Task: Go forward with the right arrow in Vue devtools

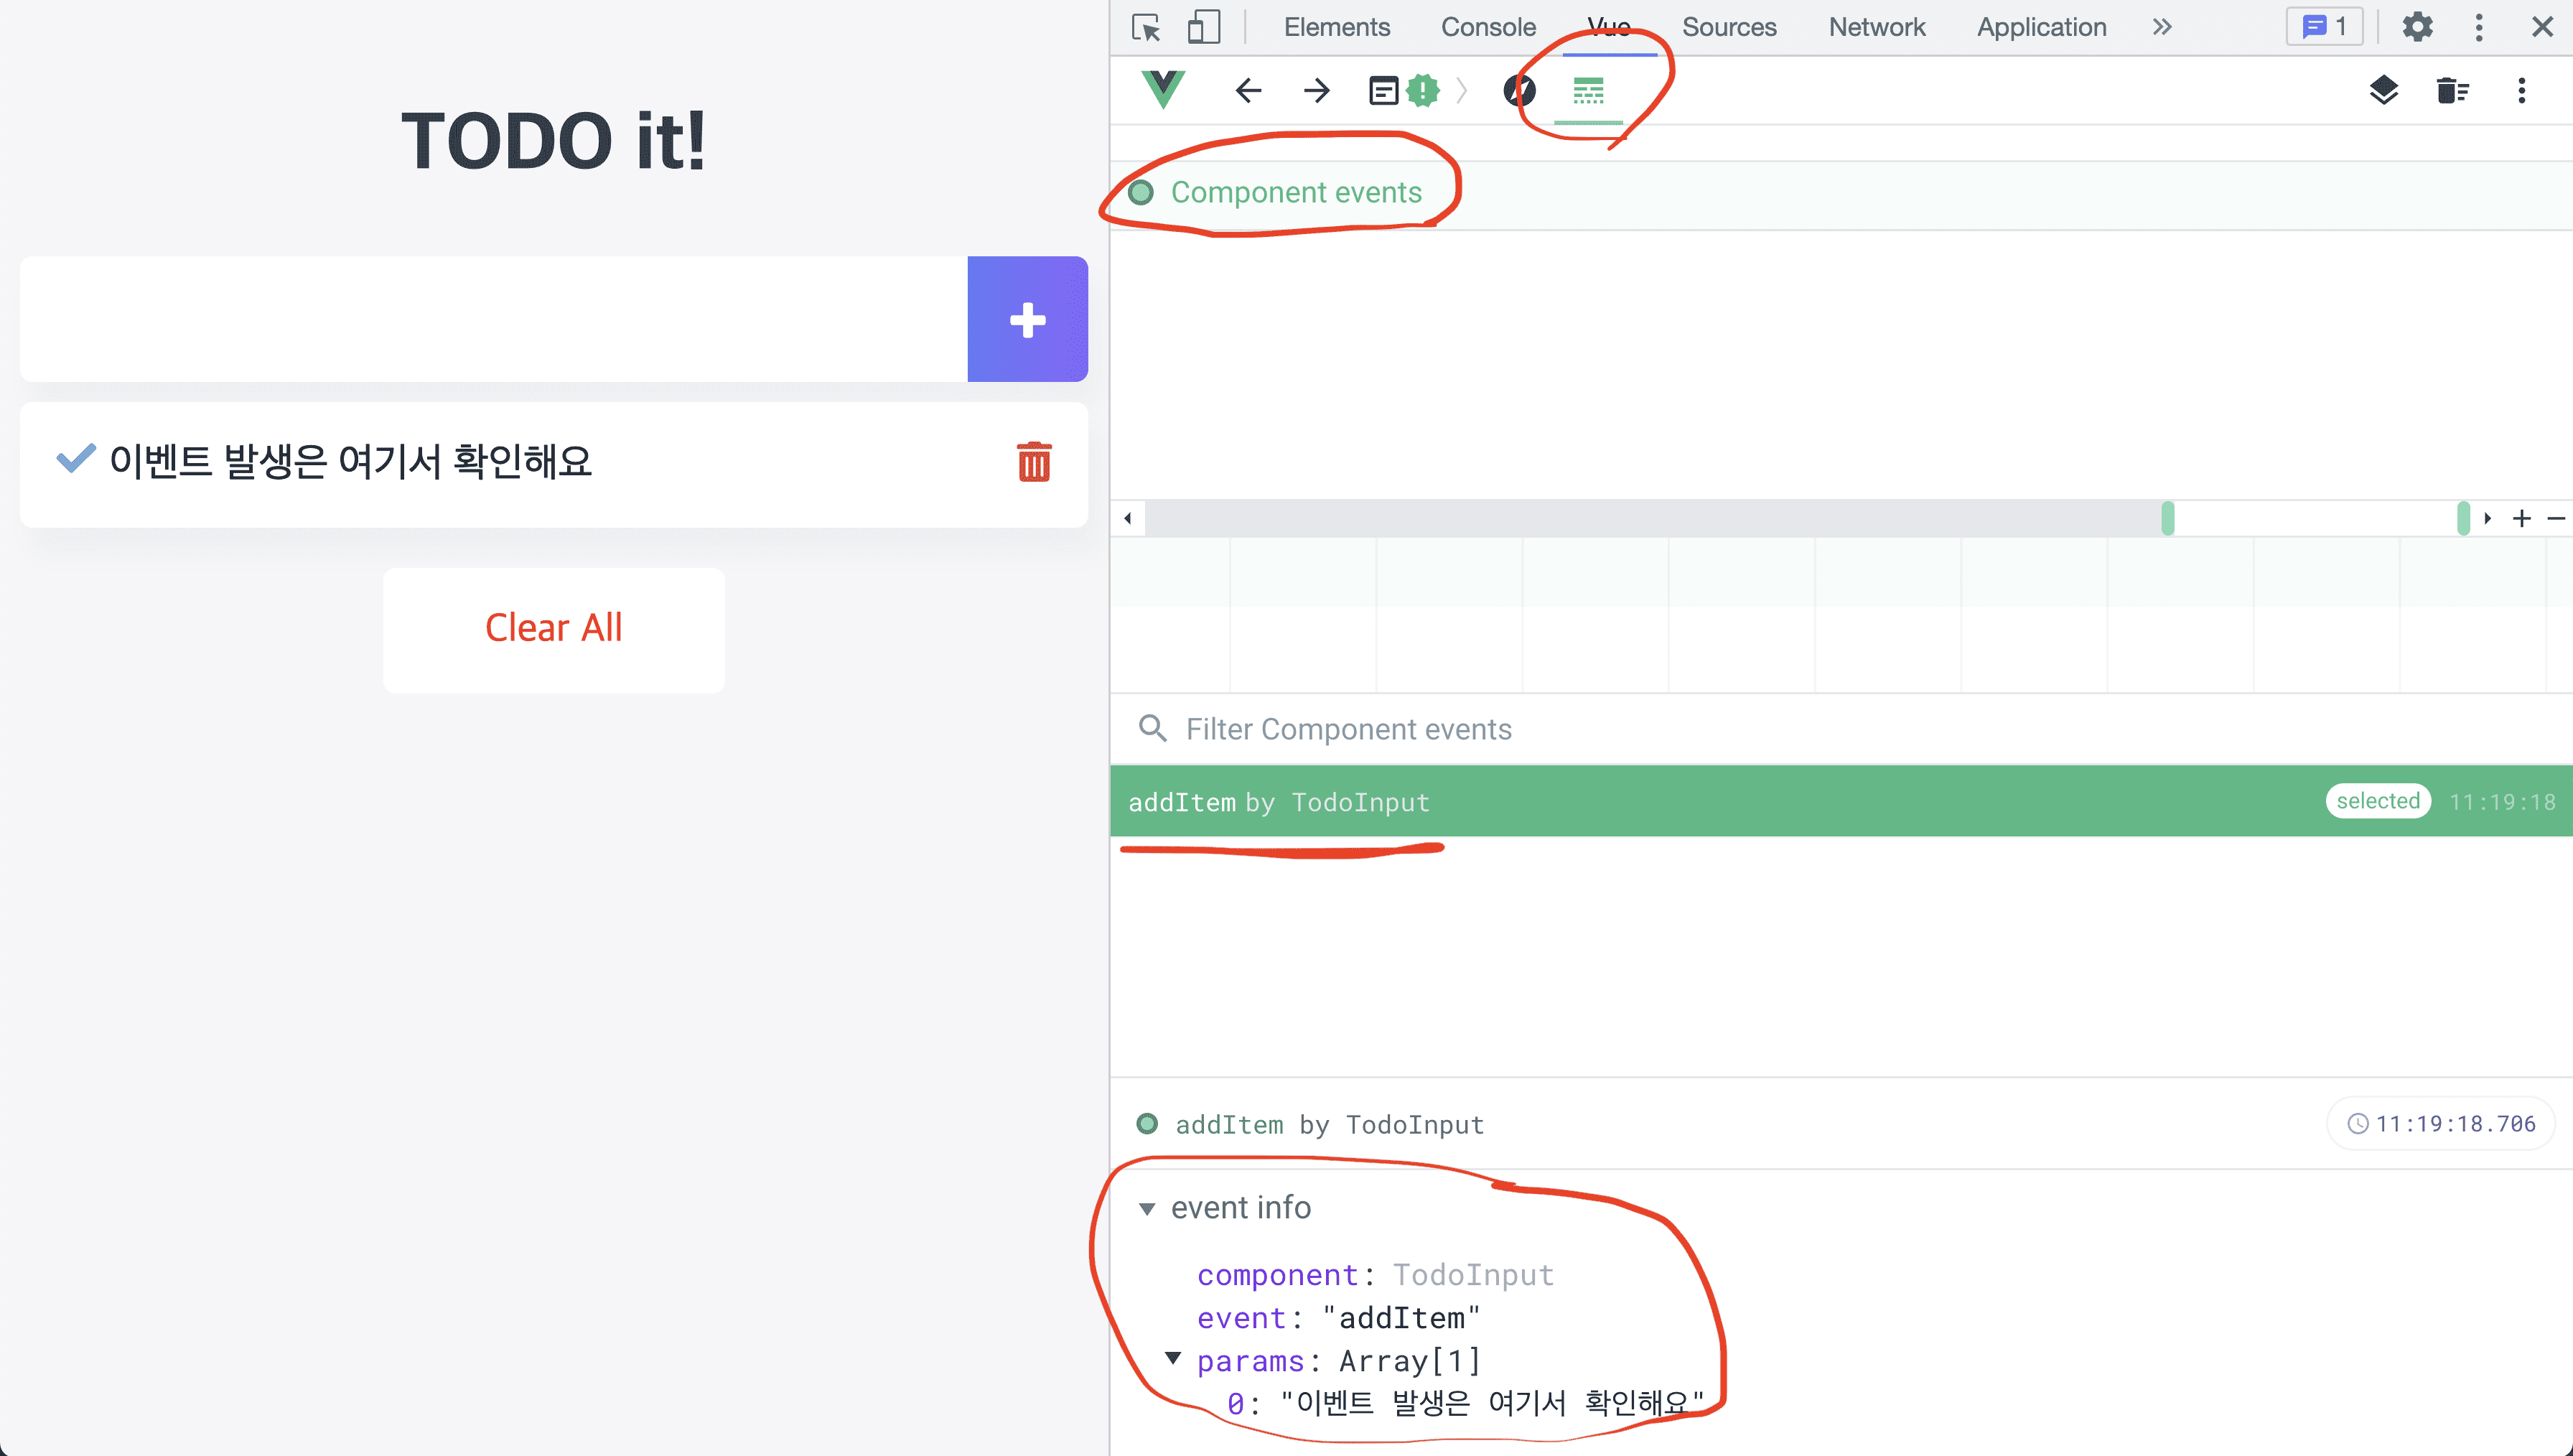Action: pos(1317,91)
